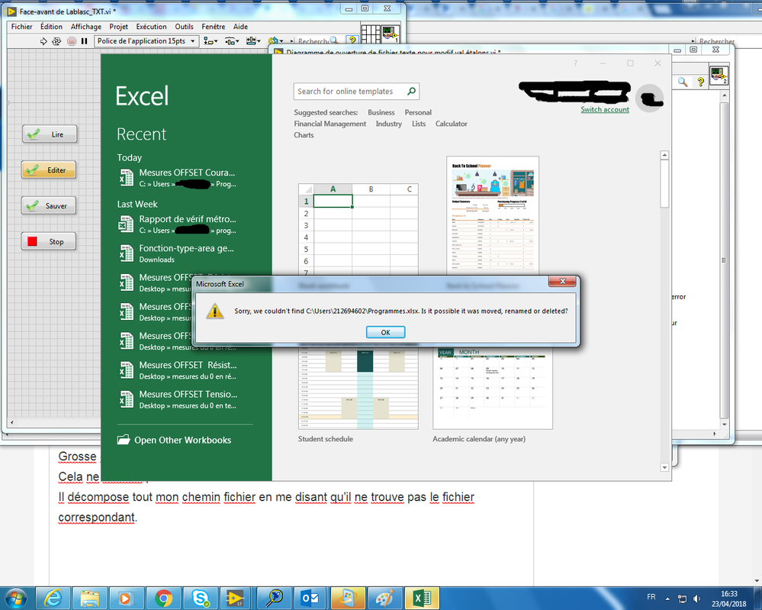Select the Blank workbook template thumbnail

pos(358,228)
